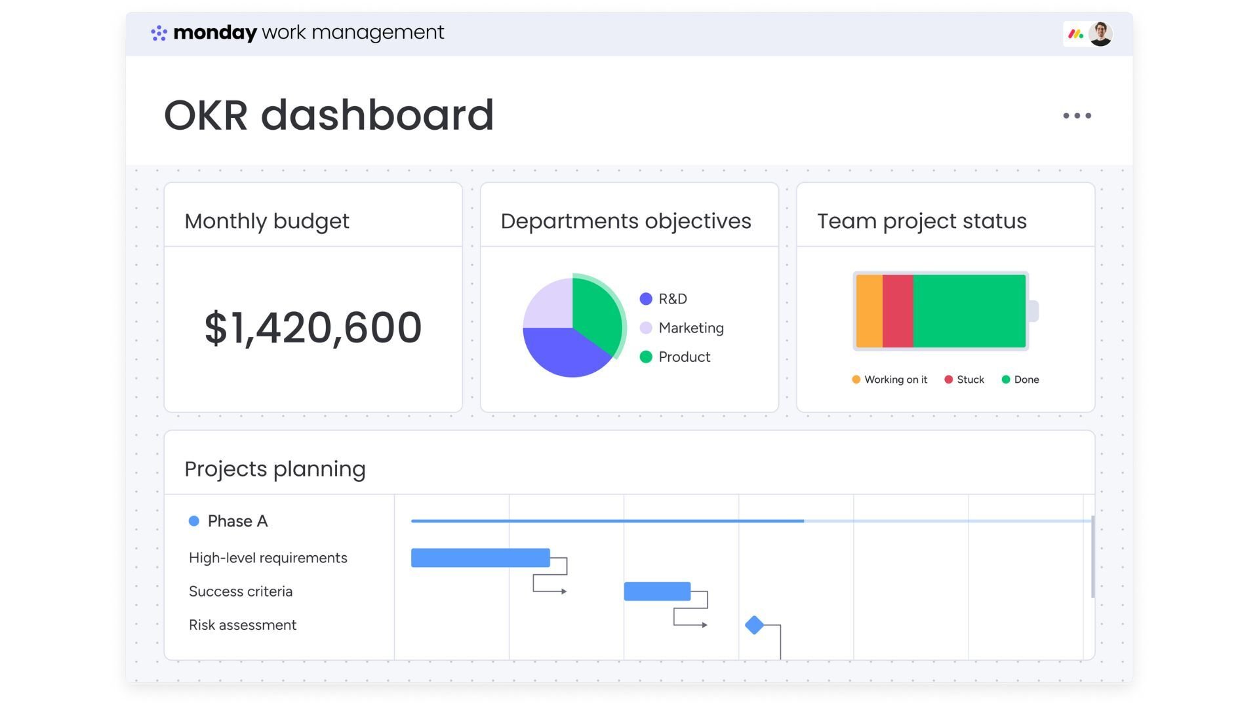The height and width of the screenshot is (708, 1259).
Task: Click the Success criteria Gantt bar
Action: (x=656, y=591)
